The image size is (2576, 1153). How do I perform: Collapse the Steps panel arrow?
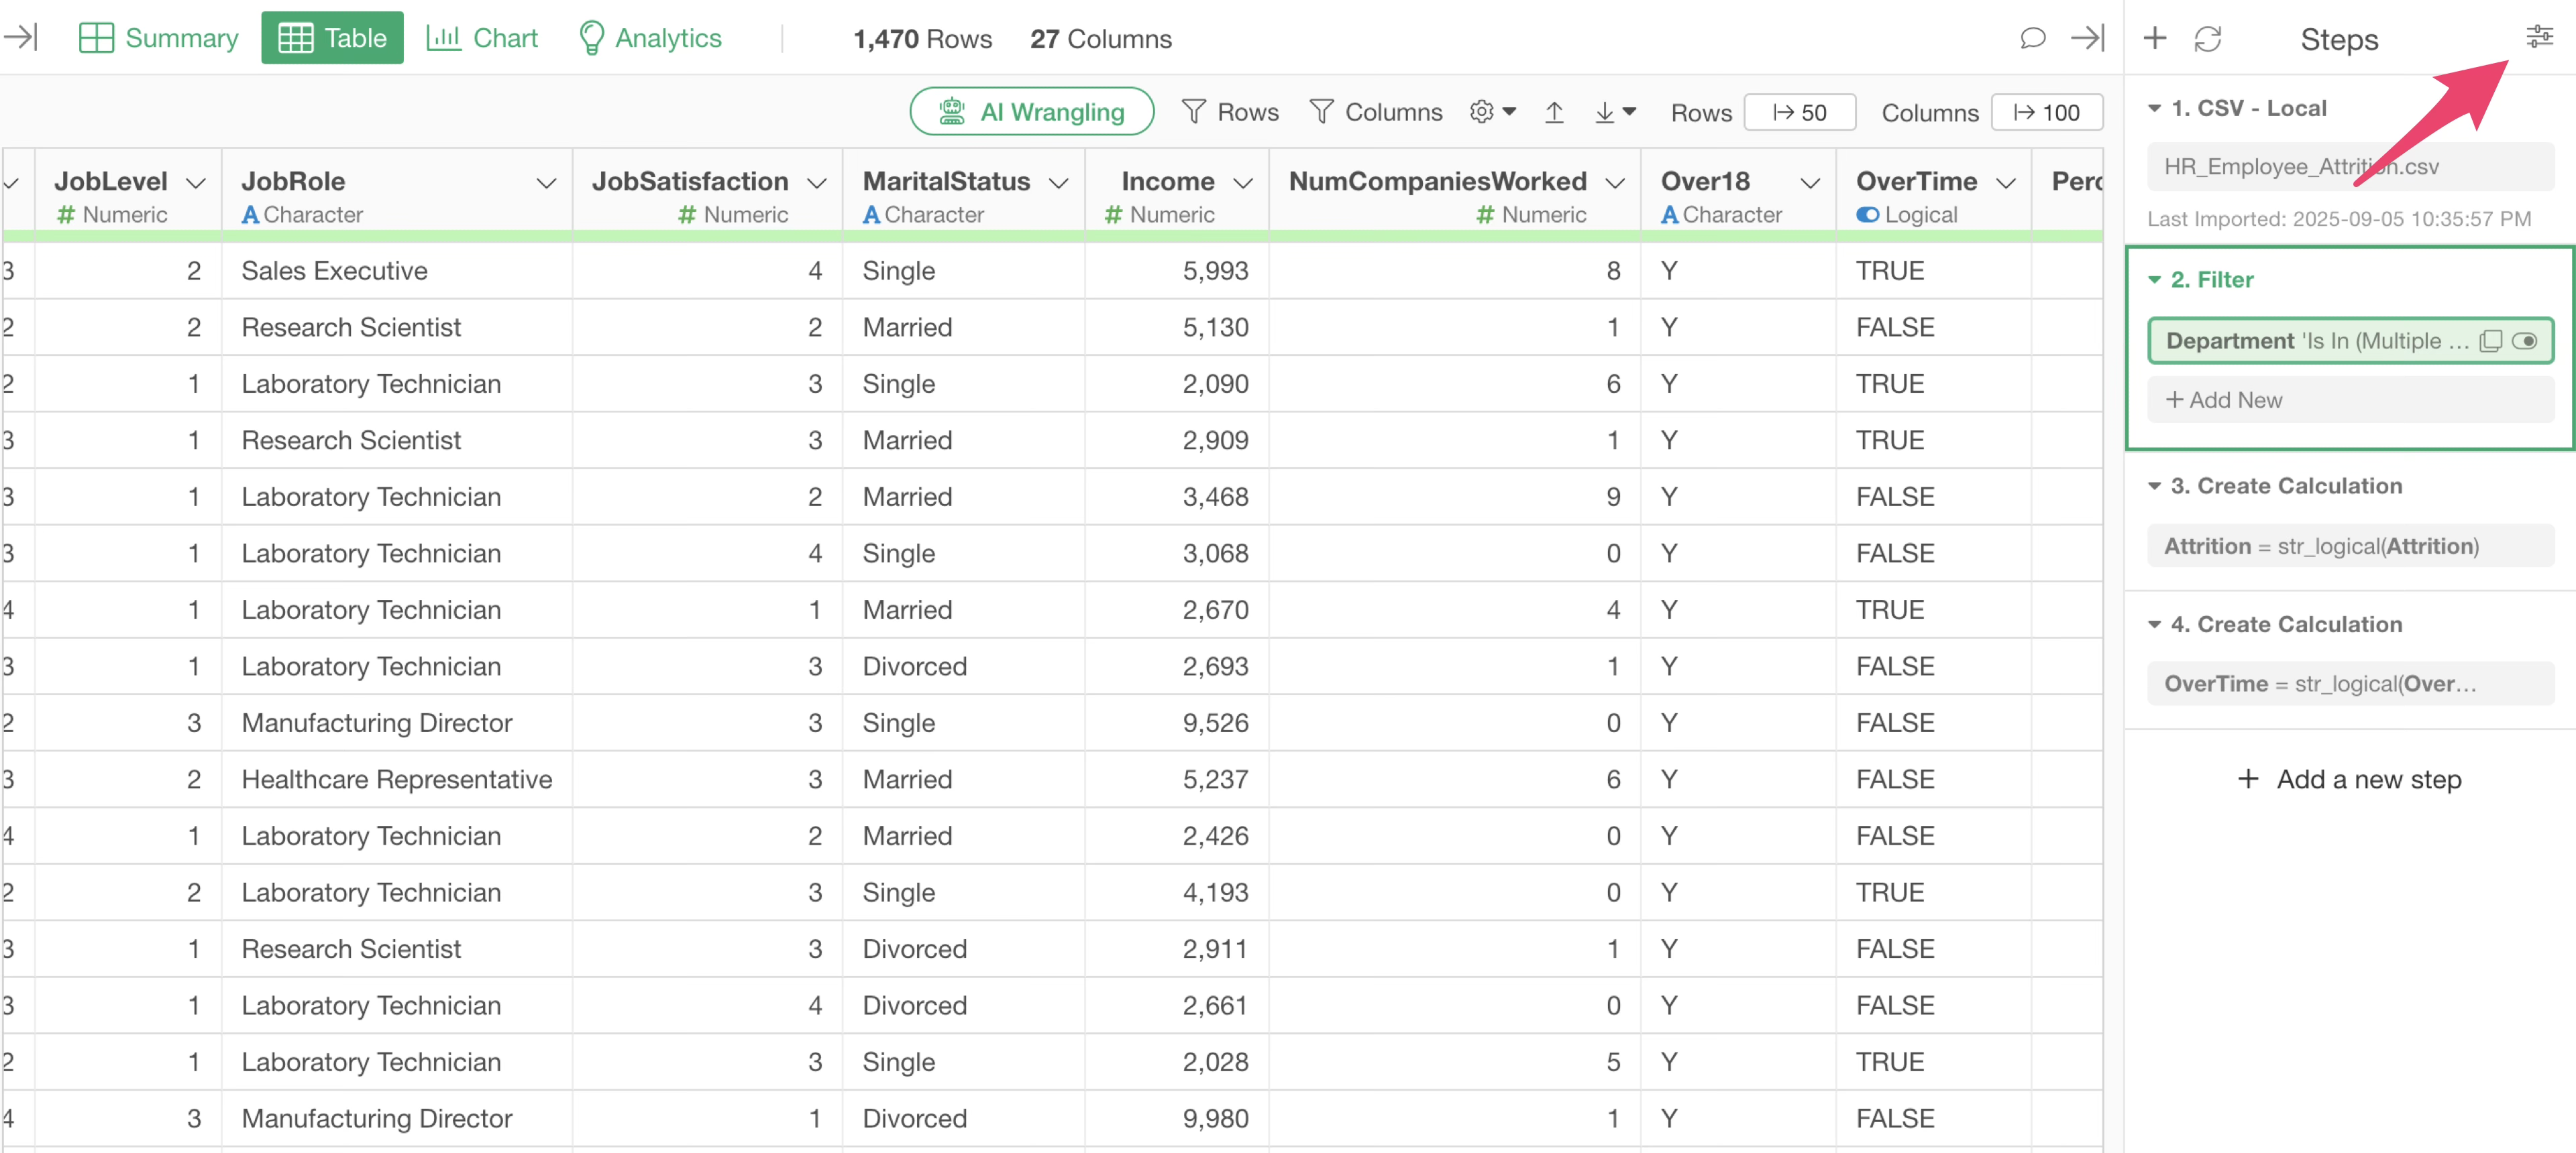(2088, 38)
